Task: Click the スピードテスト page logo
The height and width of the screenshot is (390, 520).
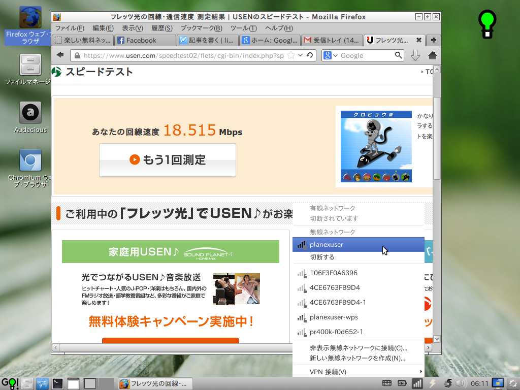Action: [92, 72]
